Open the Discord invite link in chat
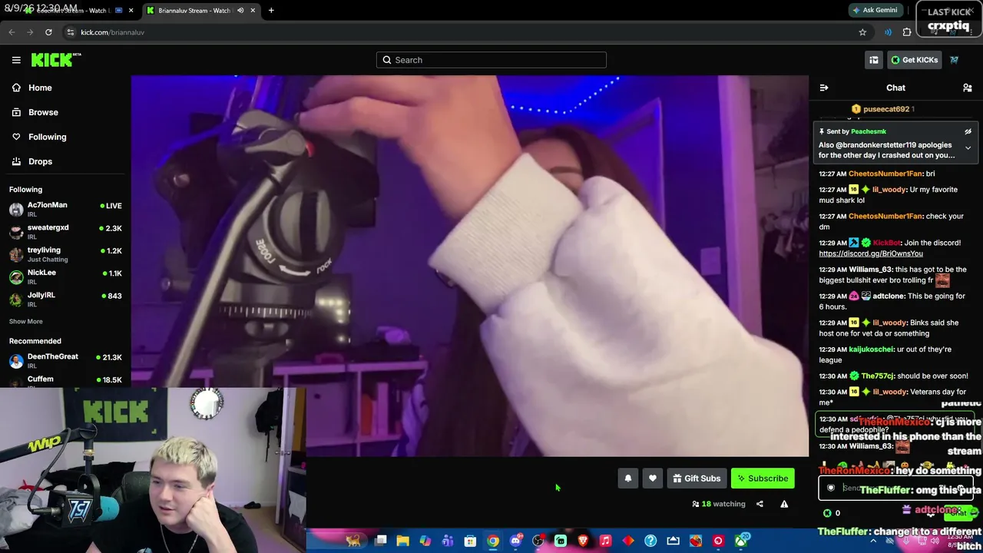Viewport: 983px width, 553px height. [x=871, y=253]
